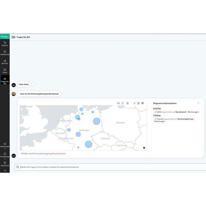206x206 pixels.
Task: Click the pencil edit chart icon
Action: coord(134,103)
